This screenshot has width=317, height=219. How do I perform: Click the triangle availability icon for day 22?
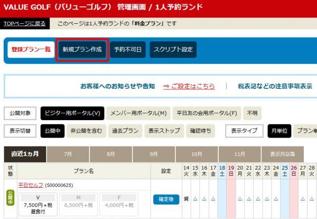(x=258, y=199)
